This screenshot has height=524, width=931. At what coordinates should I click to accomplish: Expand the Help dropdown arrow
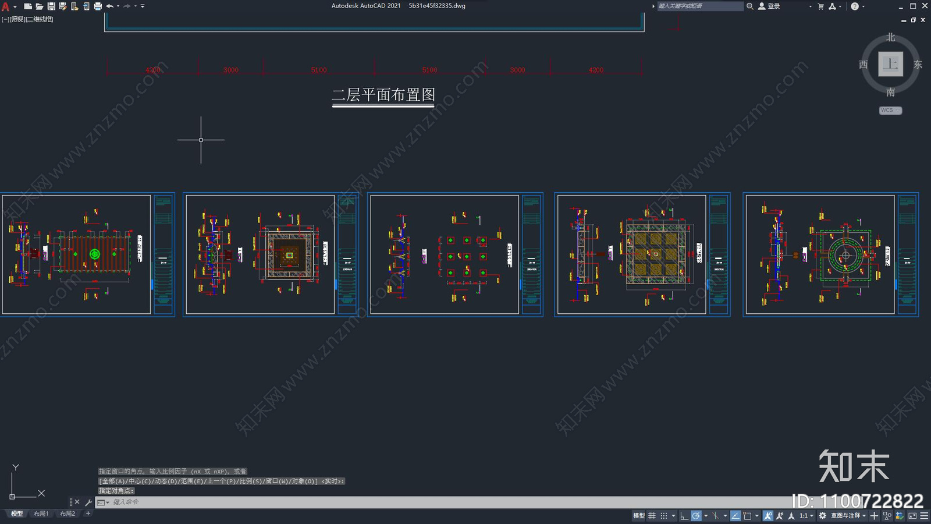(863, 6)
